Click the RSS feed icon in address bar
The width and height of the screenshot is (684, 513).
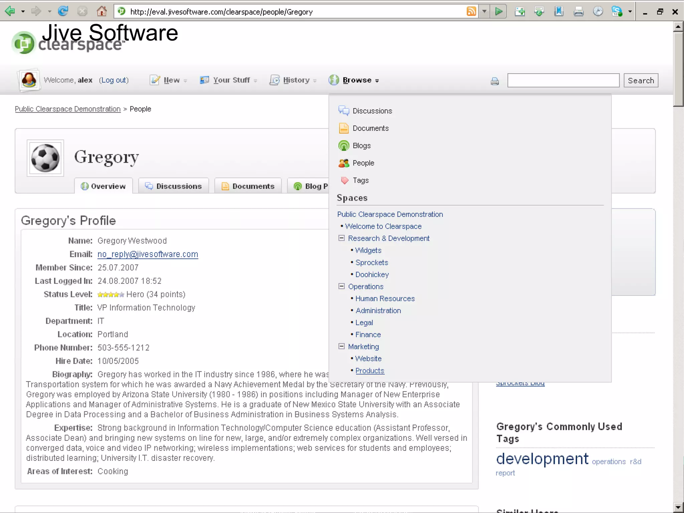click(x=471, y=11)
